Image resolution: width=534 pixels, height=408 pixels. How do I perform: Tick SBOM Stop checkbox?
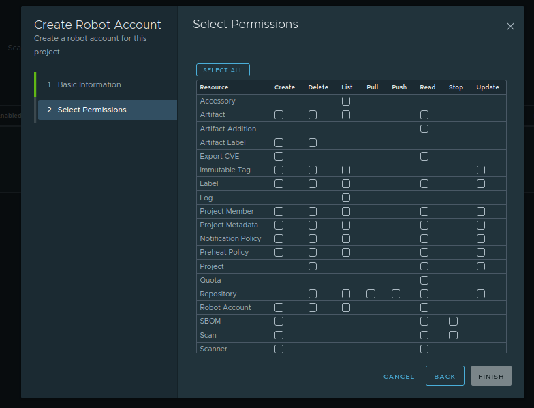click(x=454, y=321)
